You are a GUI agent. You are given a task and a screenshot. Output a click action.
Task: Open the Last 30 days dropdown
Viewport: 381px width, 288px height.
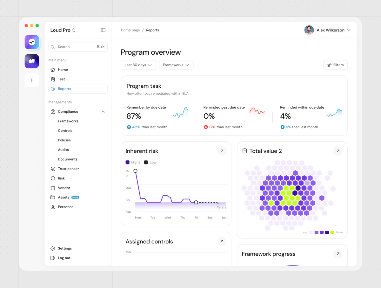point(138,65)
